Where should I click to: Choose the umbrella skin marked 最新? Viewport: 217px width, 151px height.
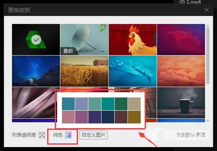[x=84, y=40]
